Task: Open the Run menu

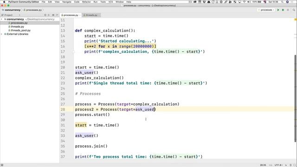Action: click(x=96, y=2)
